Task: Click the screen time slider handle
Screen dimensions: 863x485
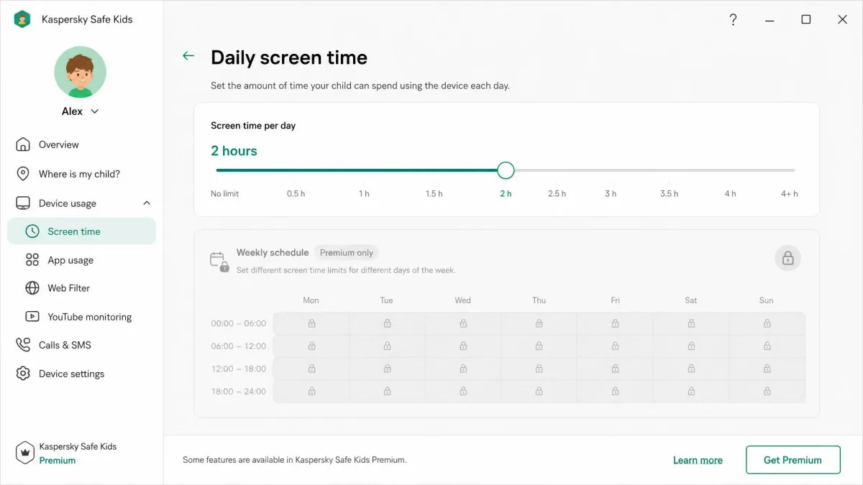Action: tap(506, 170)
